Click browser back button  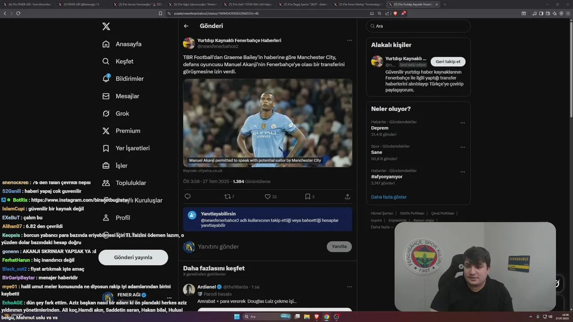click(5, 13)
